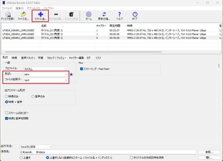Go to ホーム globe icon

tap(89, 16)
